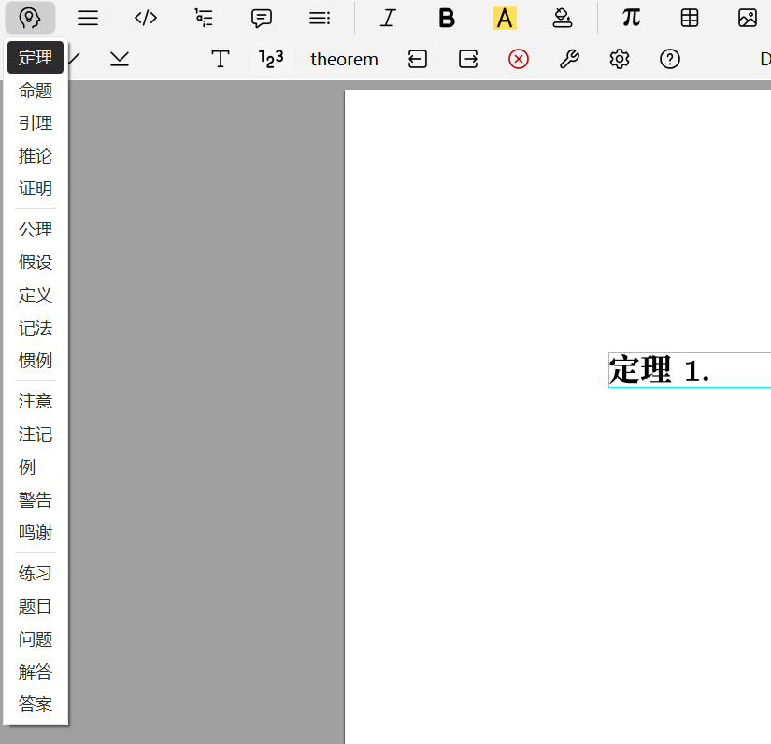Click the red circled X remove icon
The image size is (771, 744).
tap(519, 59)
